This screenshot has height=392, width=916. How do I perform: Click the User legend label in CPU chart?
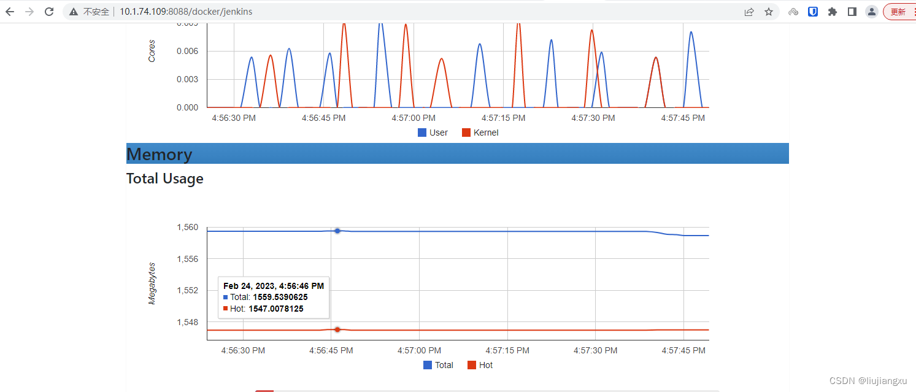point(439,133)
